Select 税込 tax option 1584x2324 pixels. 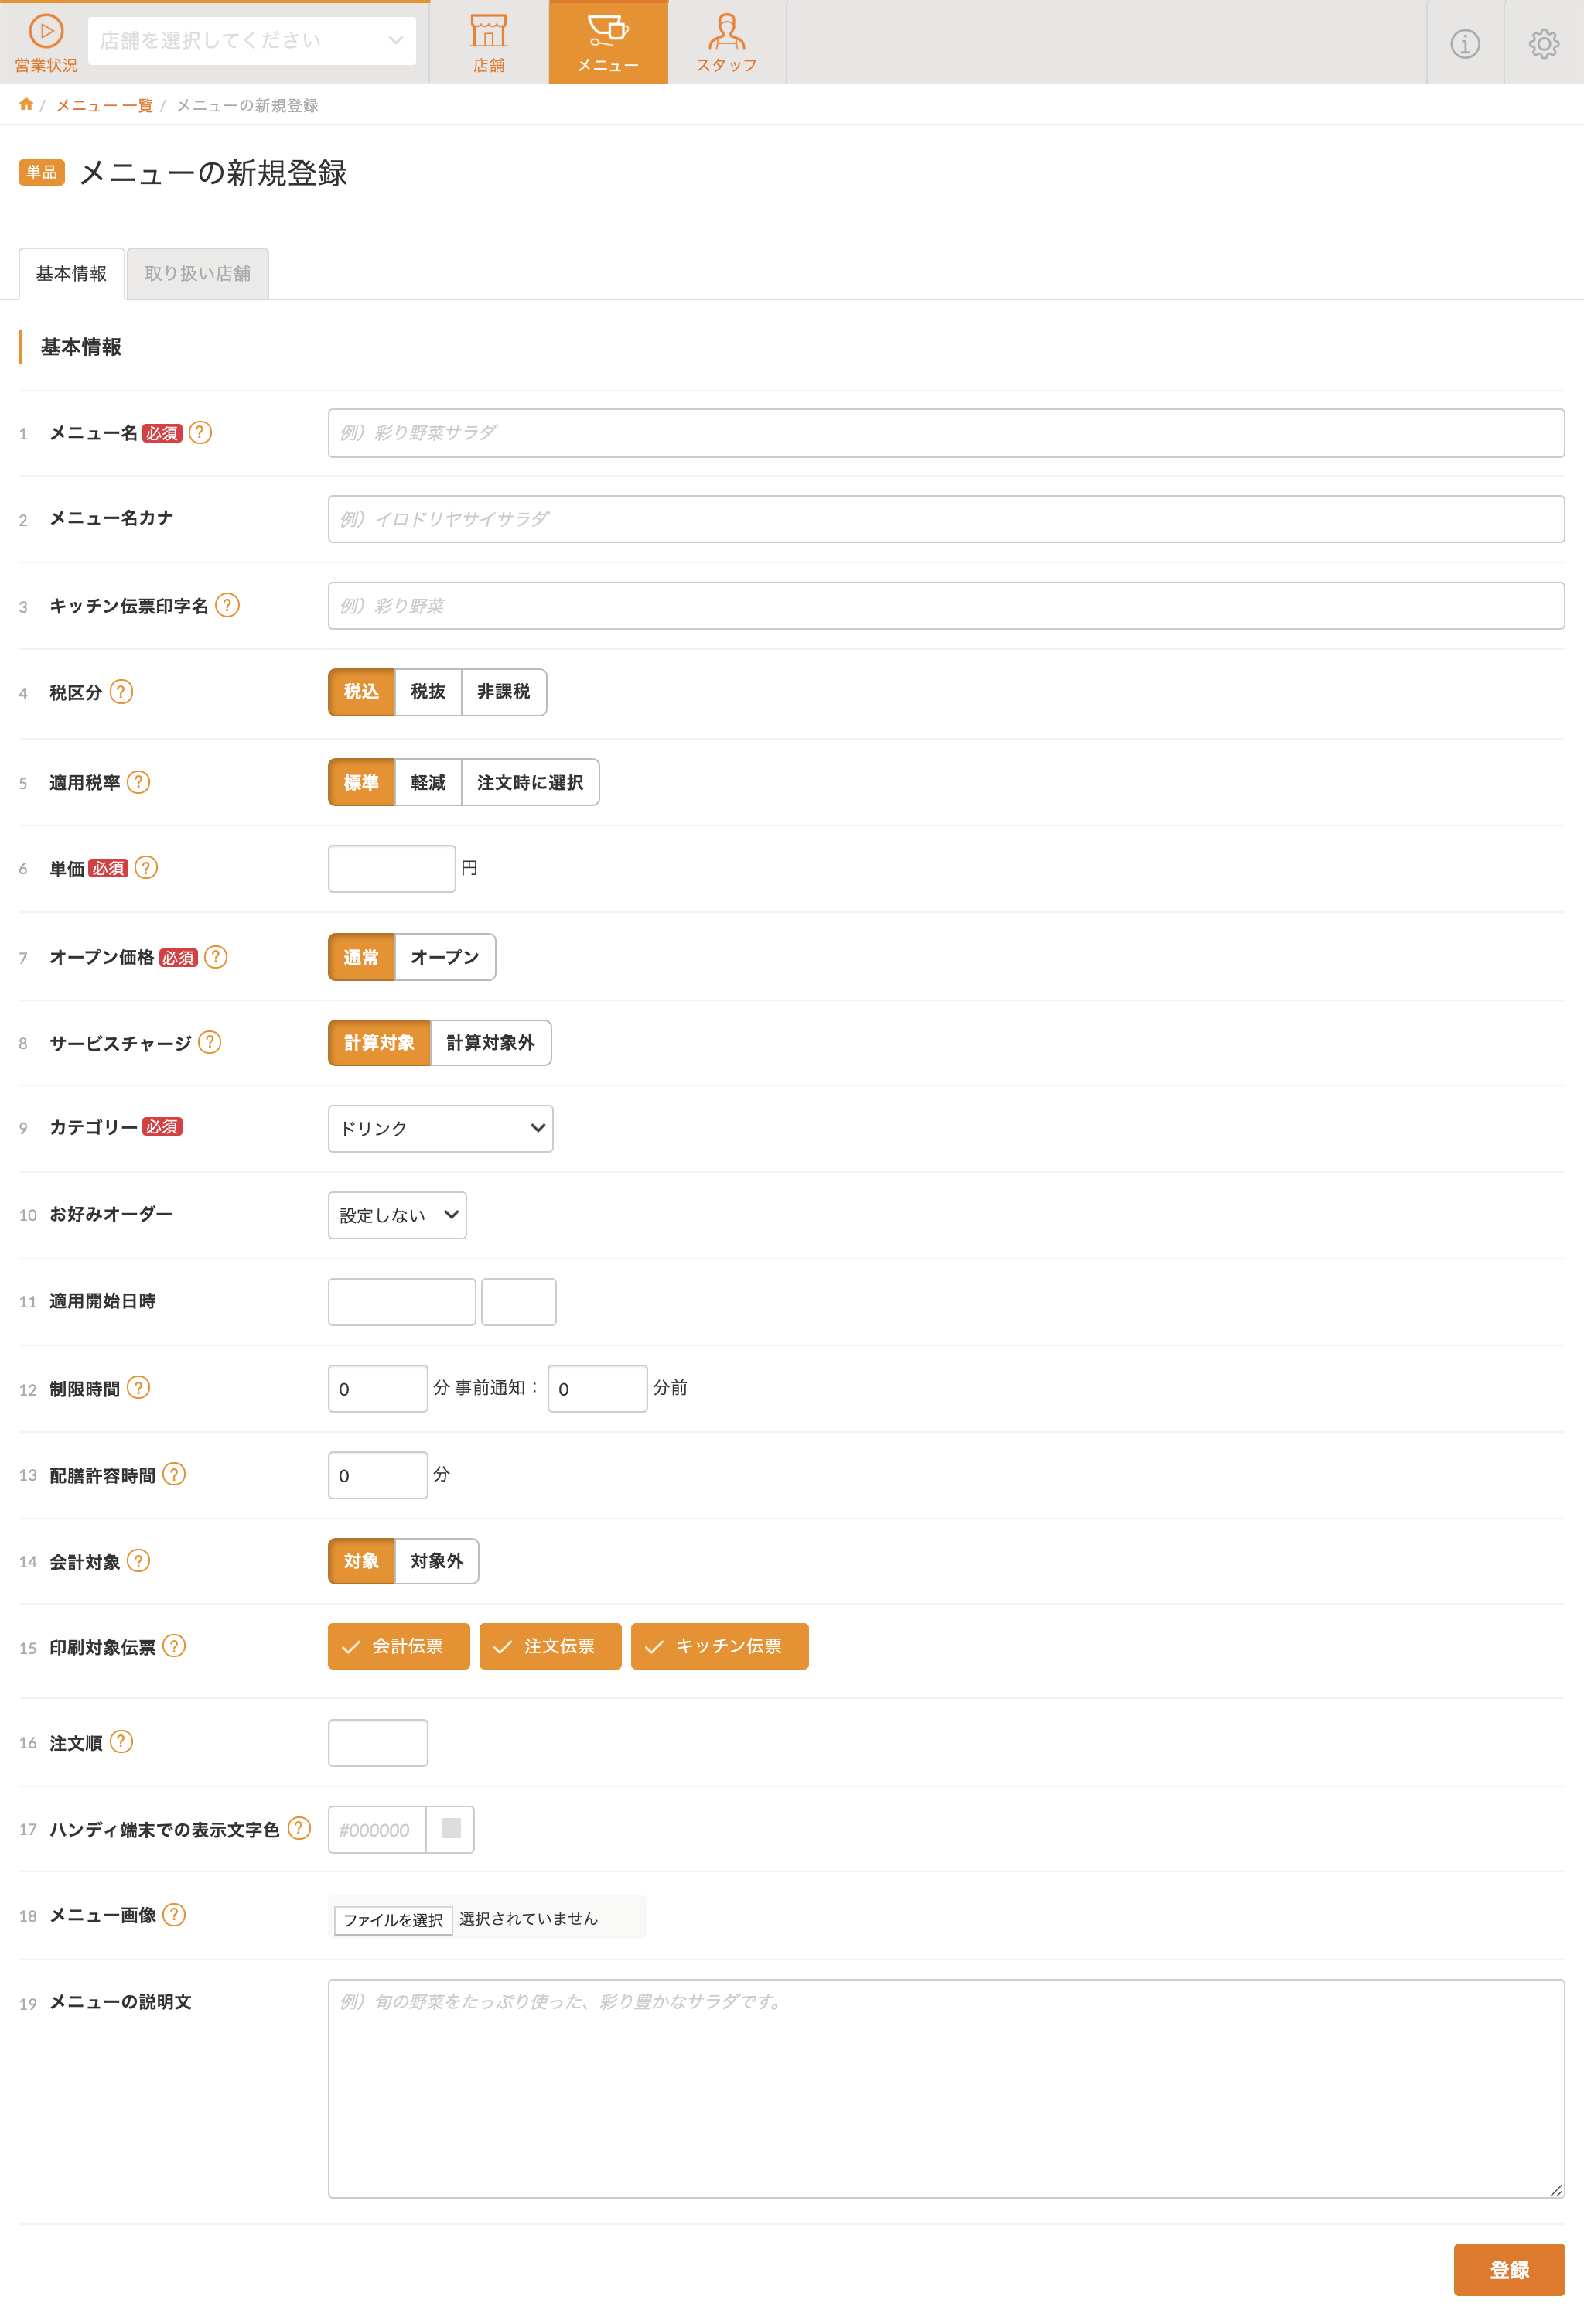tap(361, 692)
